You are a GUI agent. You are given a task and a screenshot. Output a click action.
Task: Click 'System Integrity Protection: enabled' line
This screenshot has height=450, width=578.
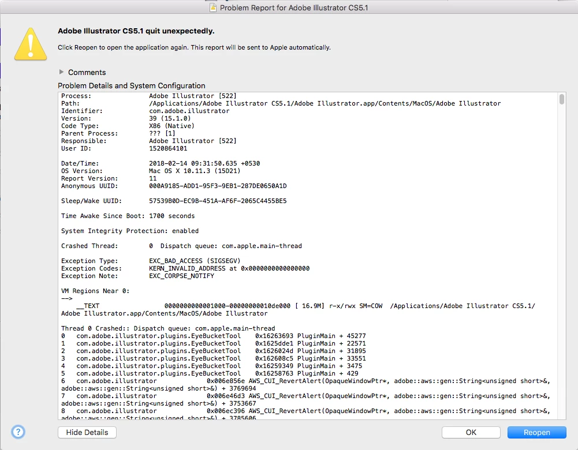coord(130,231)
